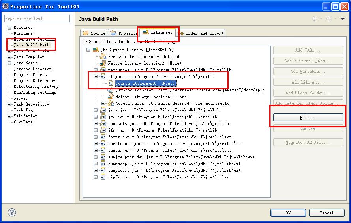Click the localedata.jar file icon
The height and width of the screenshot is (223, 351).
point(103,143)
